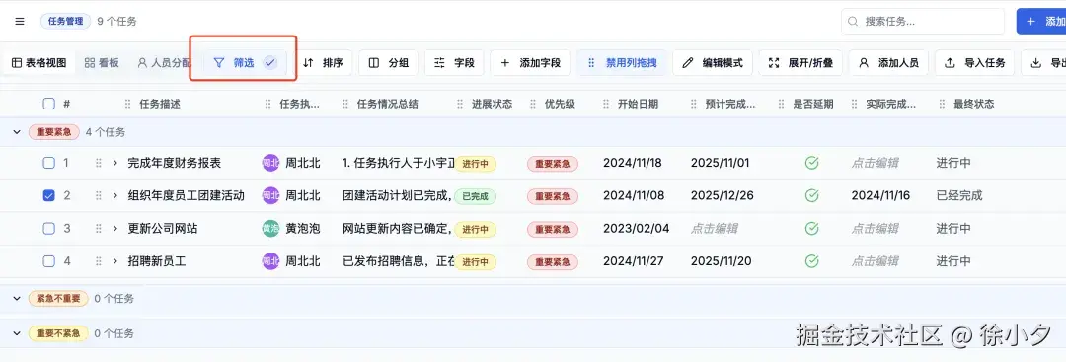Click the 2024/11/16 actual completion cell
This screenshot has width=1066, height=362.
[x=880, y=195]
